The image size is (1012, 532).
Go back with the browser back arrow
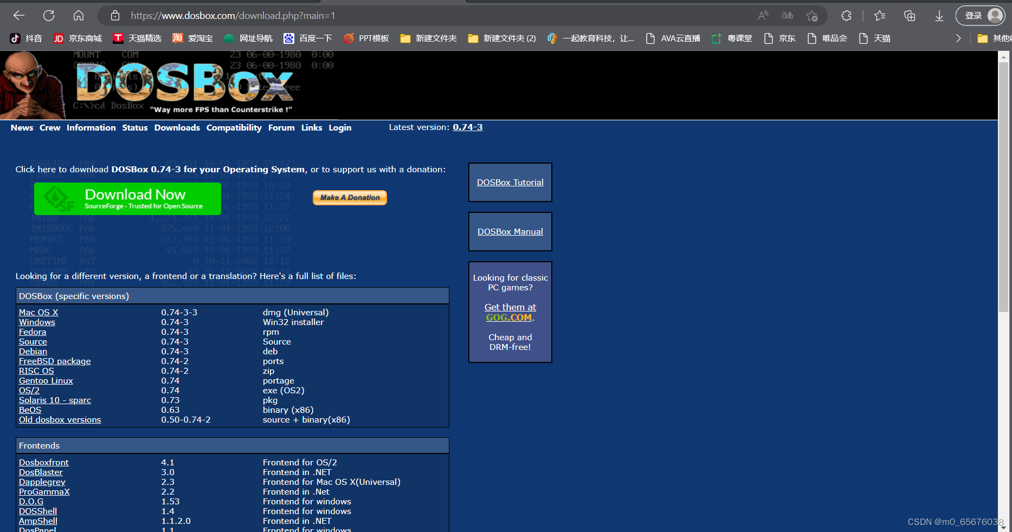[x=19, y=16]
